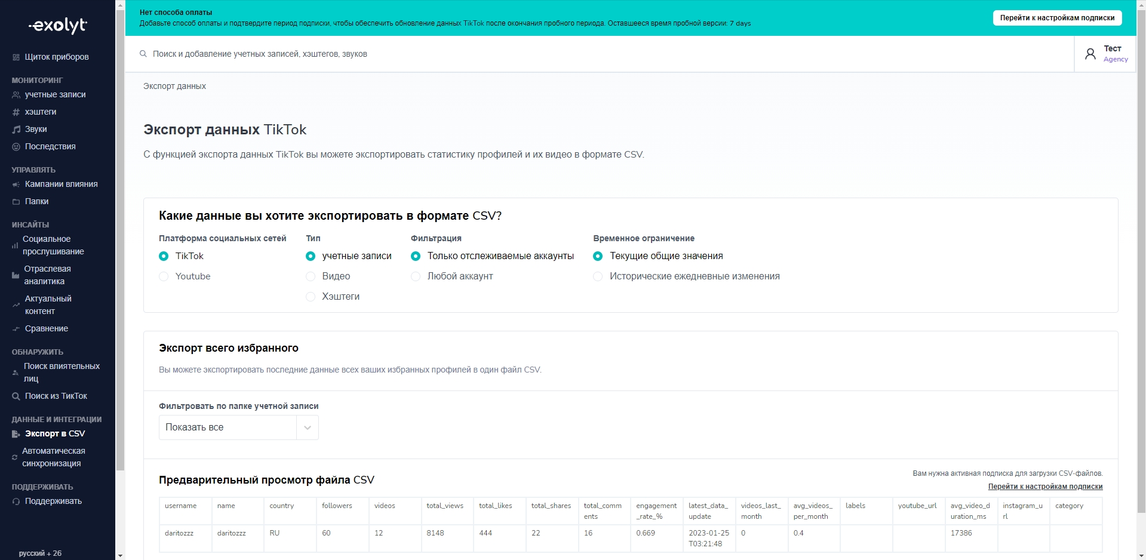
Task: Click the daritozzz username cell
Action: [186, 539]
